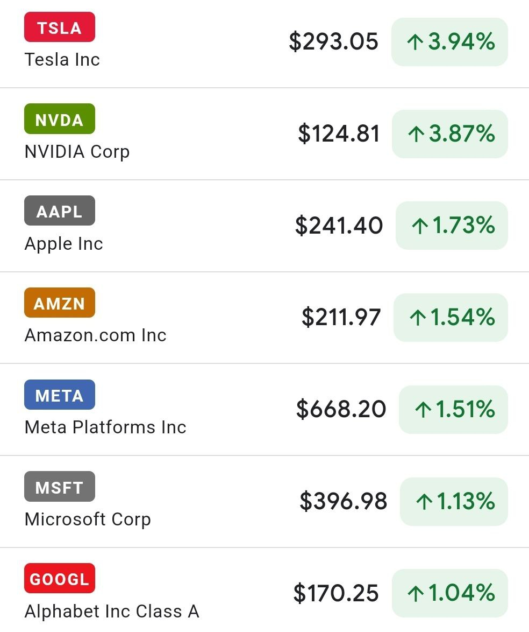Open the Meta Platforms Inc name
The image size is (529, 632).
point(105,427)
